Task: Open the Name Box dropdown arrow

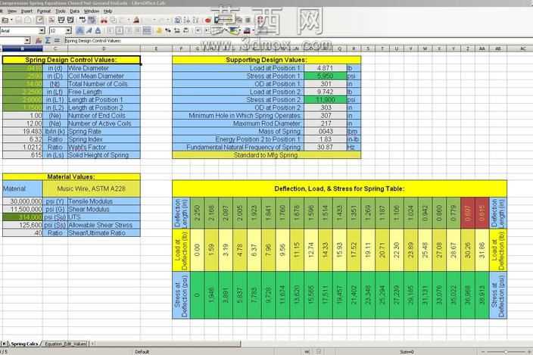Action: [x=27, y=40]
